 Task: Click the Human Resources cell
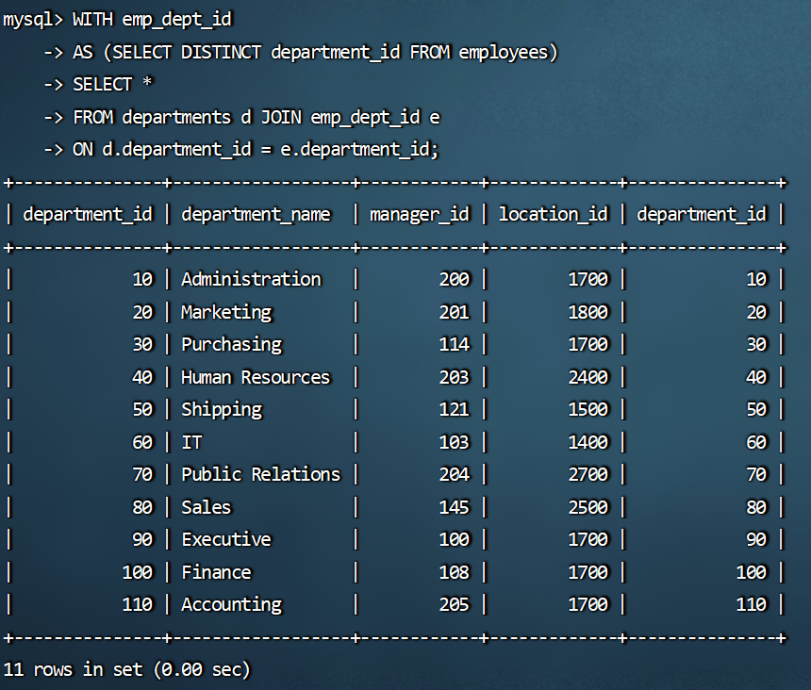[256, 377]
